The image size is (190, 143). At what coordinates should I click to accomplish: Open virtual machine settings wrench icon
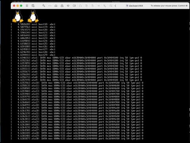[44, 6]
